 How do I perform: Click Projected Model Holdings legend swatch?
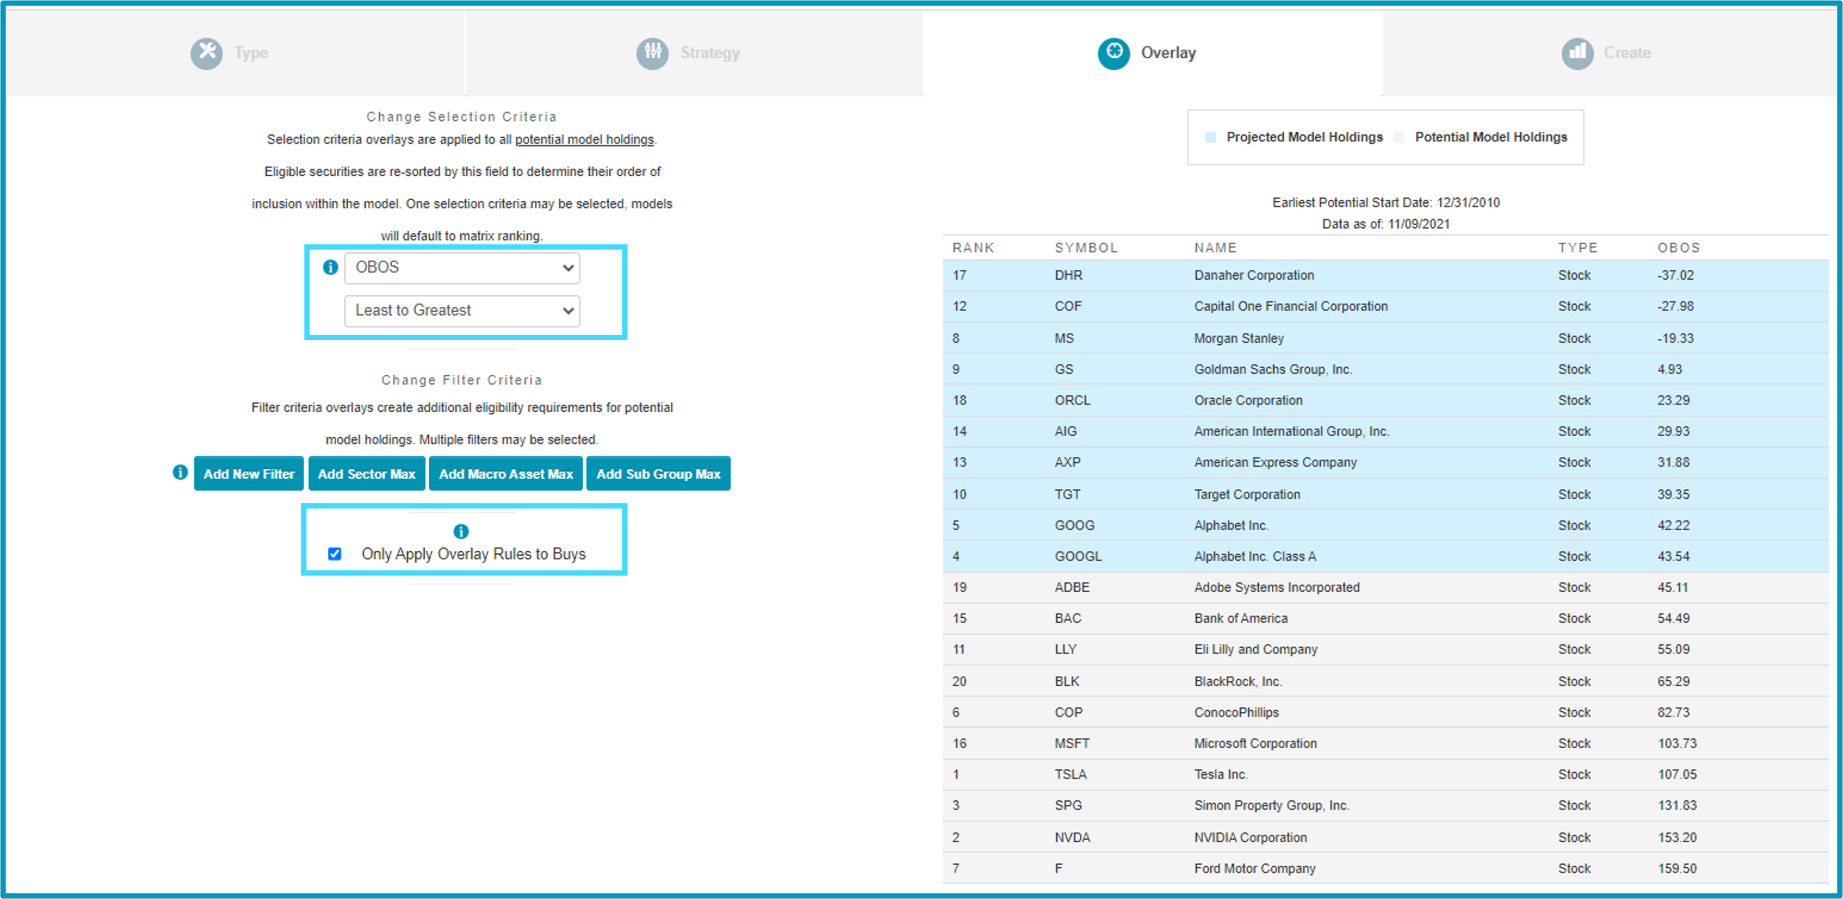click(x=1210, y=137)
